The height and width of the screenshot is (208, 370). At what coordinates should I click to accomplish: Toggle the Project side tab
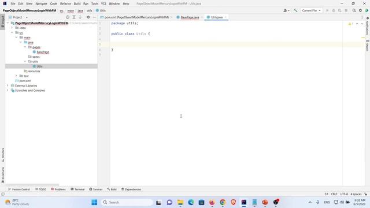[3, 21]
